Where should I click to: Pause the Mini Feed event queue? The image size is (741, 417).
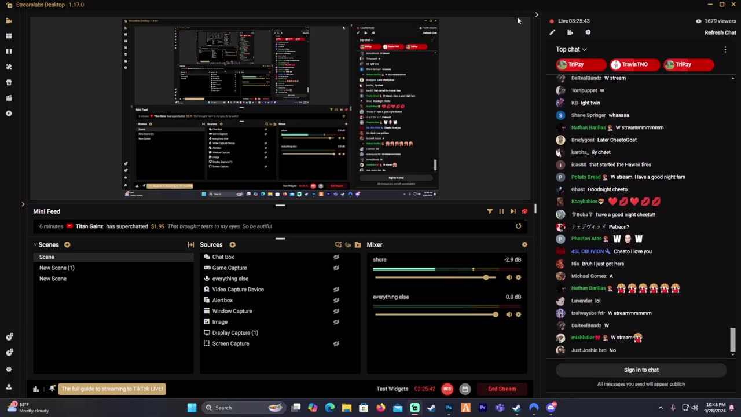(x=501, y=211)
